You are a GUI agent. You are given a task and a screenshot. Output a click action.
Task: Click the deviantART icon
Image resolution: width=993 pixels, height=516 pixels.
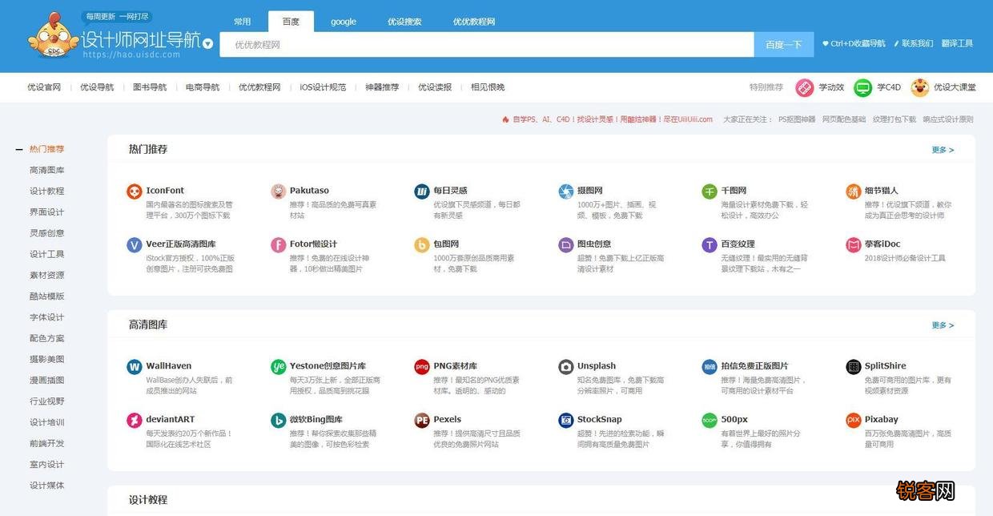click(x=134, y=421)
